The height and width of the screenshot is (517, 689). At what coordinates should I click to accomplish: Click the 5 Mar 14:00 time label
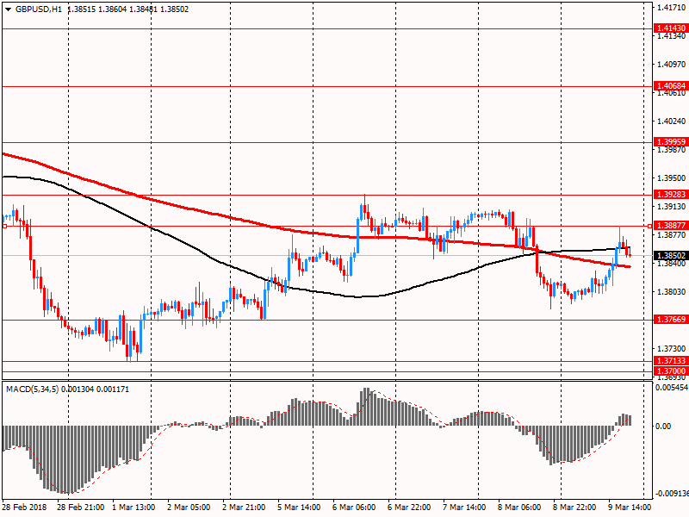(x=299, y=507)
